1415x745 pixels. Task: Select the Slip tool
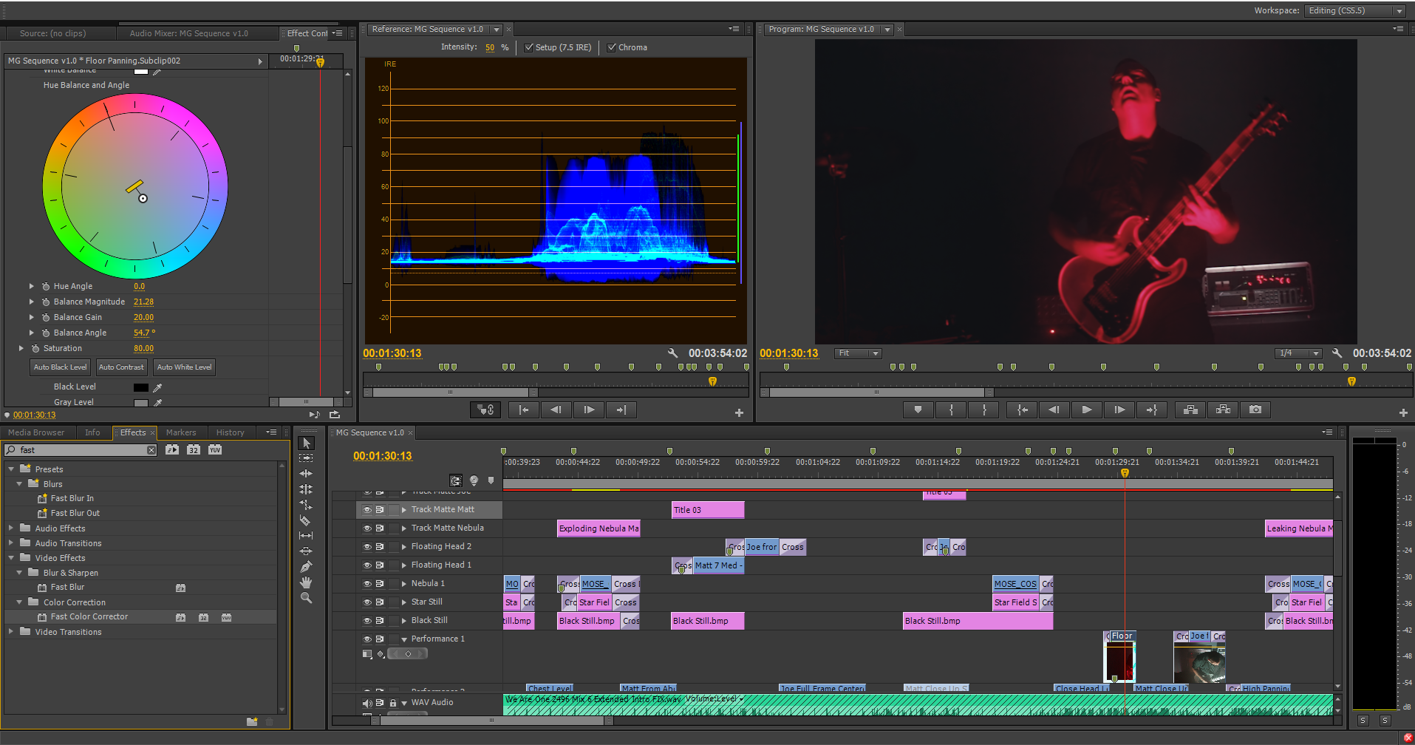coord(306,536)
